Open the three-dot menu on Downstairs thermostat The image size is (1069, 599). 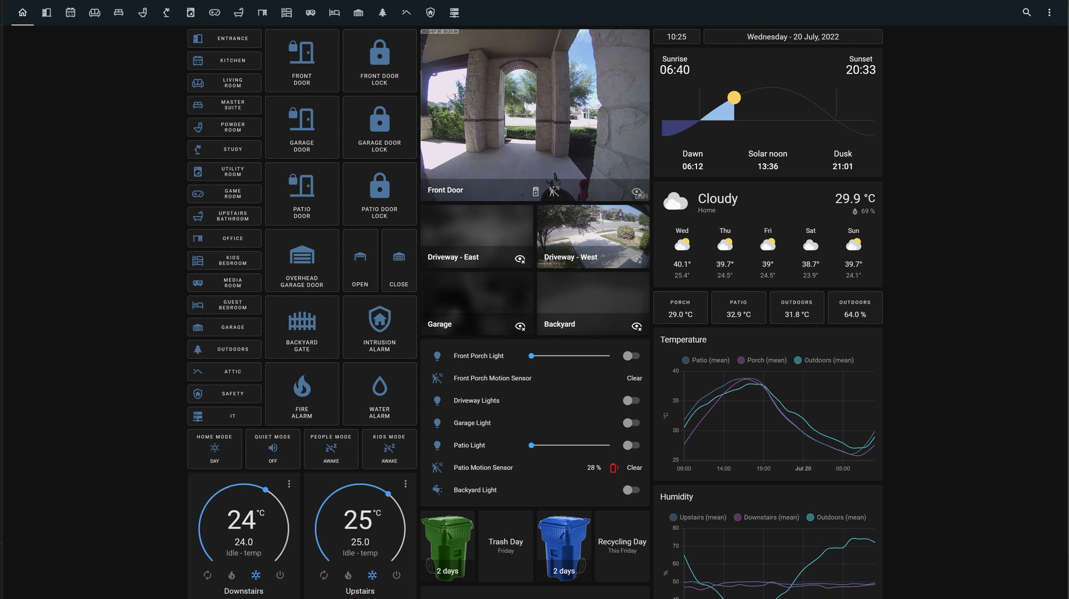coord(289,484)
